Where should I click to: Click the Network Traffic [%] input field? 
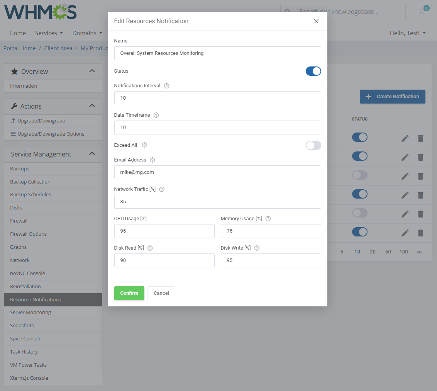pyautogui.click(x=217, y=202)
